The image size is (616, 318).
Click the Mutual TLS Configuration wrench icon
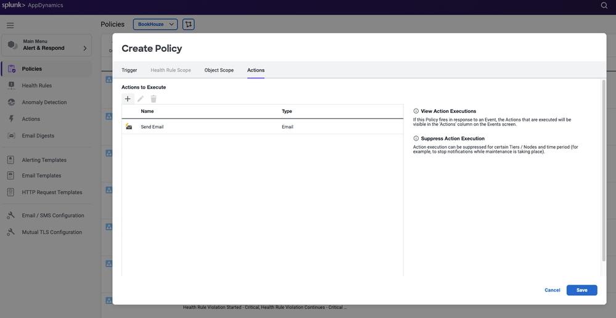(11, 232)
